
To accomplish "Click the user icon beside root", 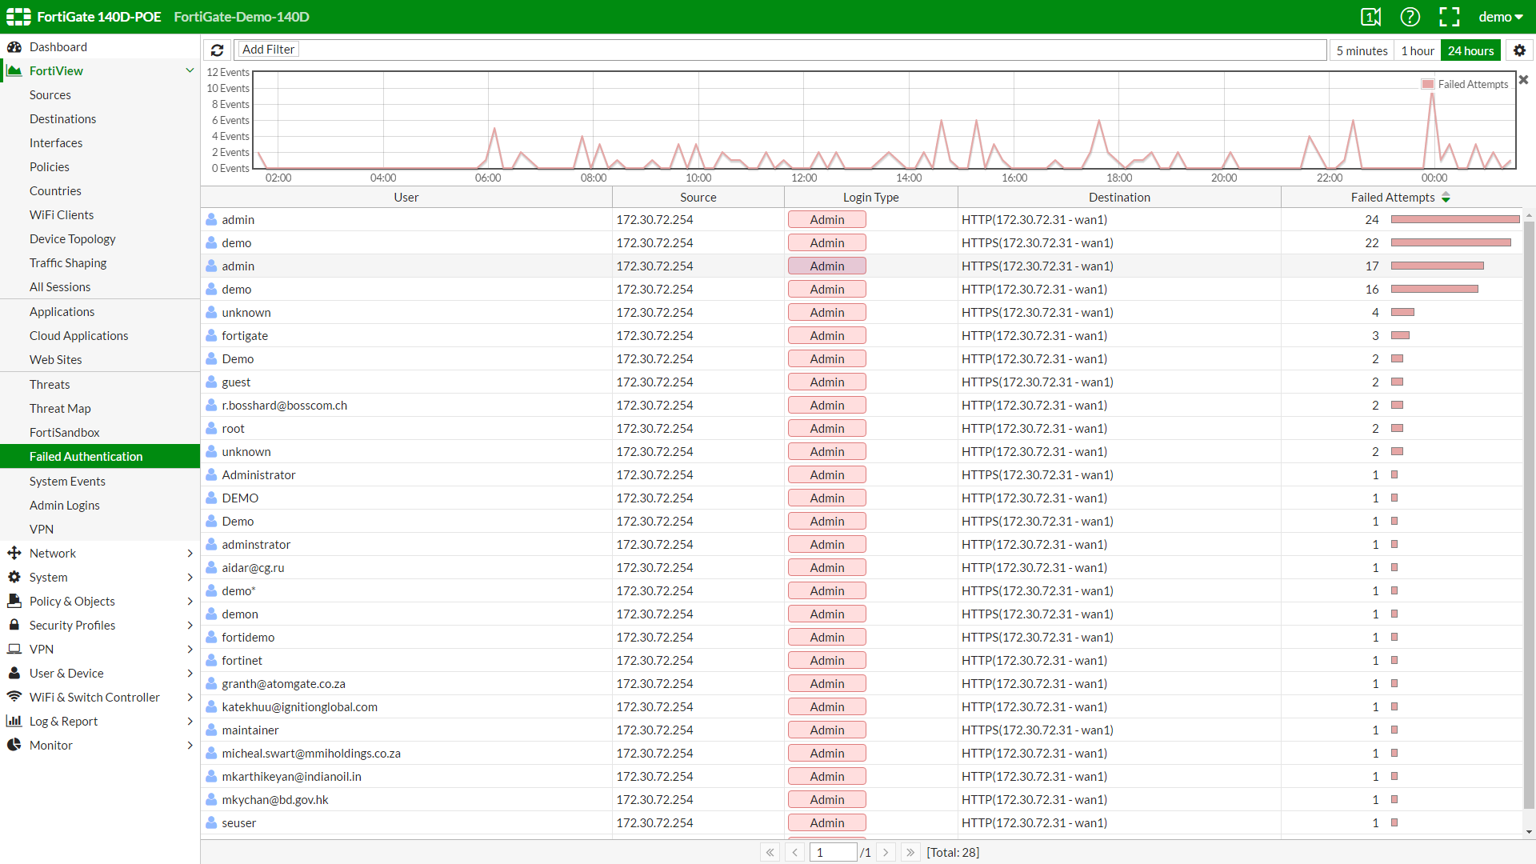I will pos(211,429).
